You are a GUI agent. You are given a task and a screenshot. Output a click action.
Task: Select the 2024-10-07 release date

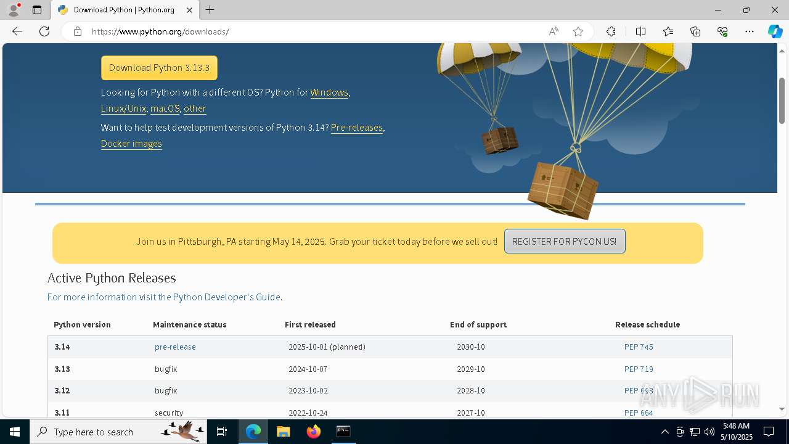click(x=308, y=369)
